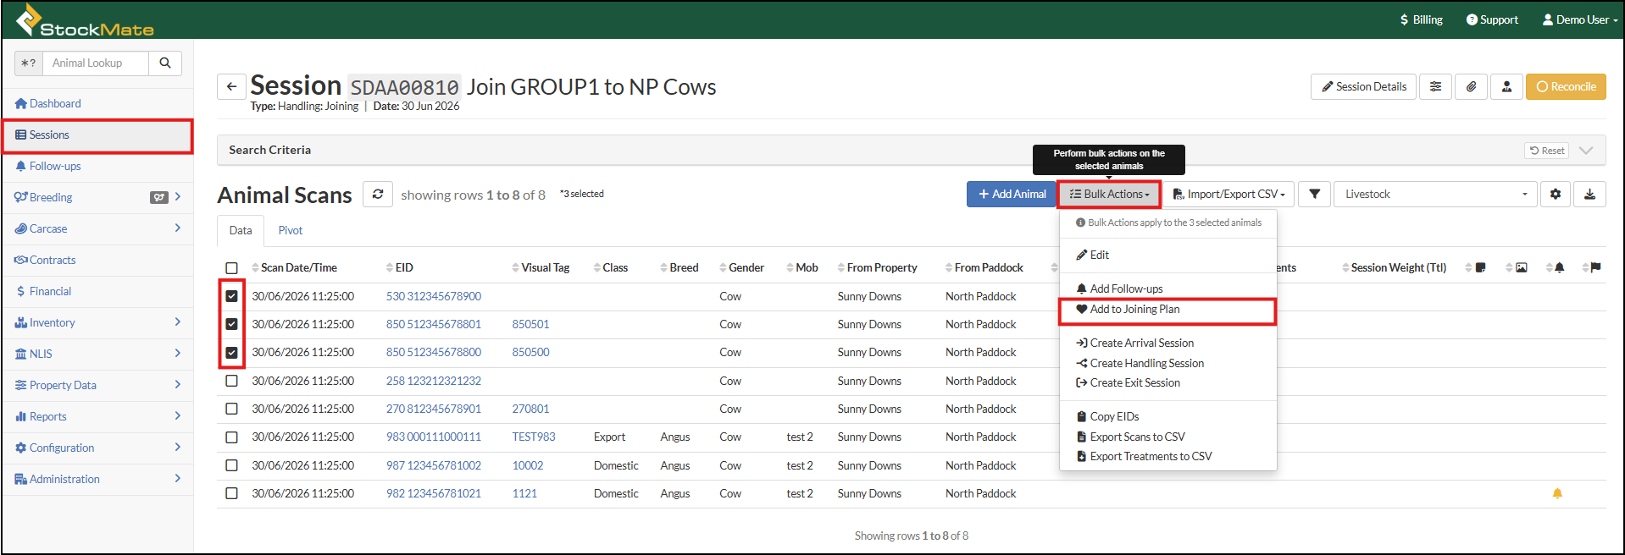Expand the Reports sidebar section

click(x=177, y=416)
